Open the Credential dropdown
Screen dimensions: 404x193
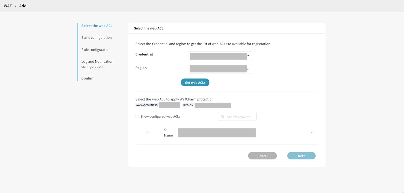tap(220, 56)
